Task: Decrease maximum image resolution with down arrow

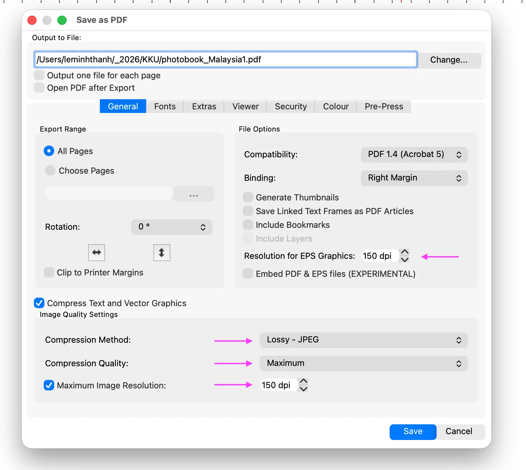Action: click(x=303, y=389)
